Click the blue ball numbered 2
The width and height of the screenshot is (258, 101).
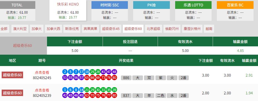pyautogui.click(x=65, y=72)
